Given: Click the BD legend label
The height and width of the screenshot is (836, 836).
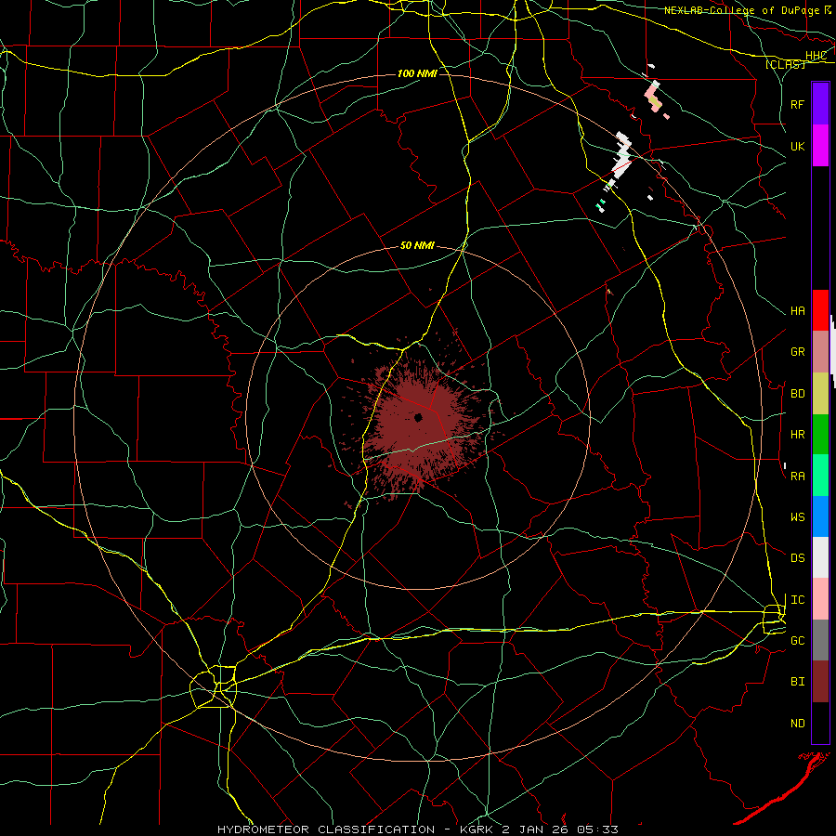Looking at the screenshot, I should (798, 394).
